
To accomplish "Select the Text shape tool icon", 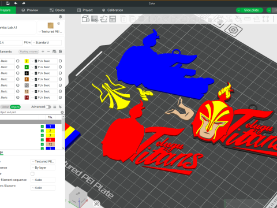I will click(x=229, y=19).
